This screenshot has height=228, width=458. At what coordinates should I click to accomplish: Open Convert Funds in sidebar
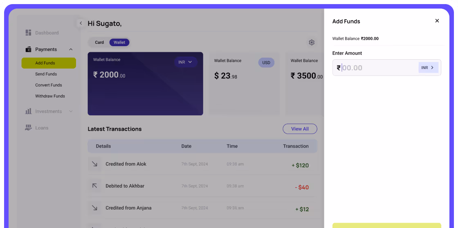coord(49,85)
